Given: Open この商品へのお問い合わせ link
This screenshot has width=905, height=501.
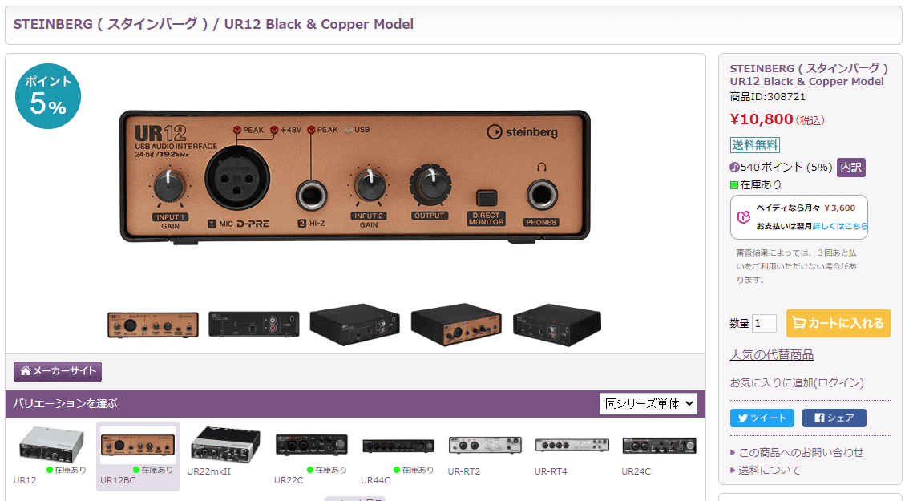Looking at the screenshot, I should click(x=801, y=453).
